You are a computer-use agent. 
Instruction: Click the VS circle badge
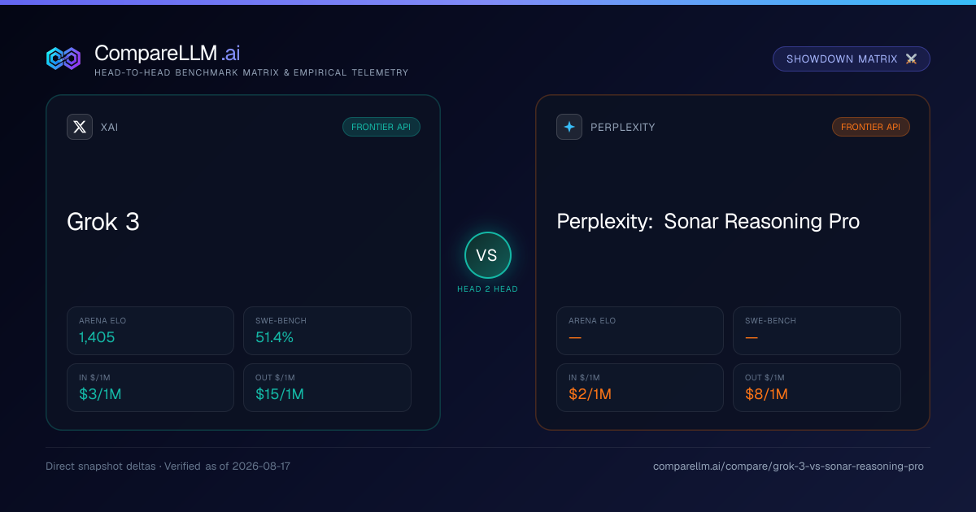pos(487,255)
